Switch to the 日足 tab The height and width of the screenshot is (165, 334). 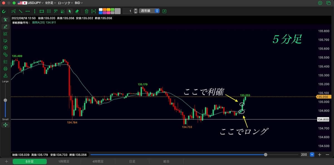tap(132, 161)
